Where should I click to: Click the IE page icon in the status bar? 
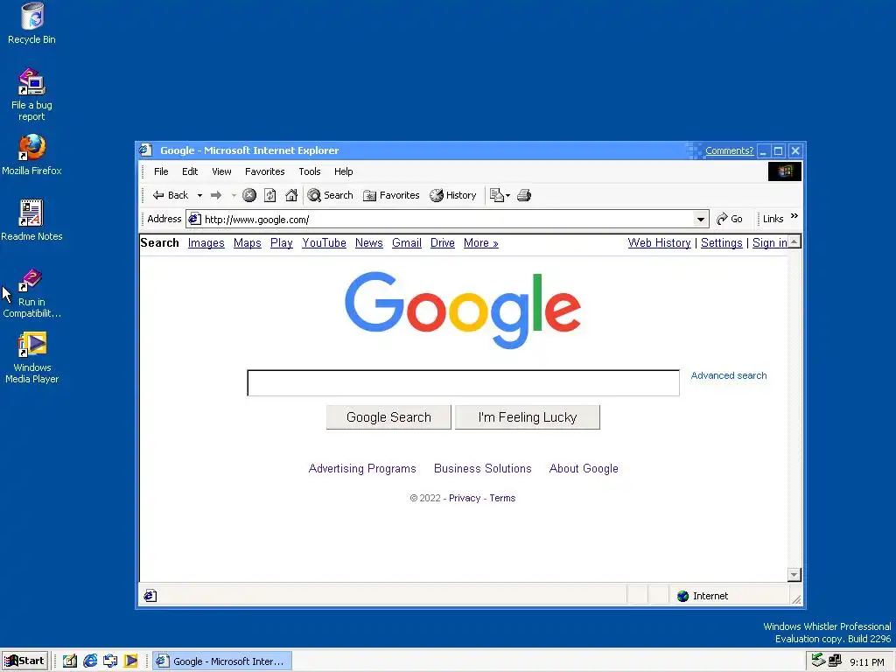click(150, 595)
